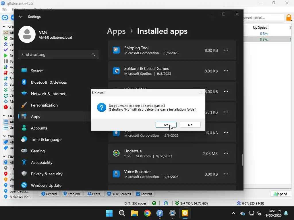Screen dimensions: 294x220
Task: Click the green globe connection status icon
Action: 154,203
